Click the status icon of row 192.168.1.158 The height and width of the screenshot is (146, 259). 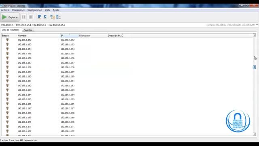pyautogui.click(x=7, y=67)
